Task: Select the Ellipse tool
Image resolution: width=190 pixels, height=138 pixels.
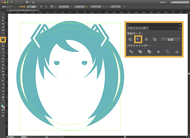Action: [3, 40]
